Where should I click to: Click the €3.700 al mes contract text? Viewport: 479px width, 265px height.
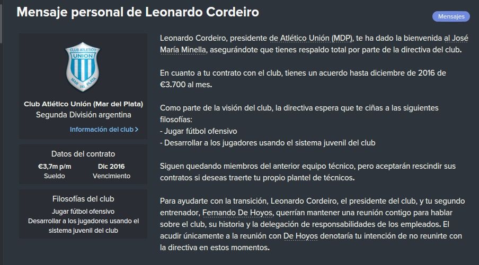[x=186, y=85]
